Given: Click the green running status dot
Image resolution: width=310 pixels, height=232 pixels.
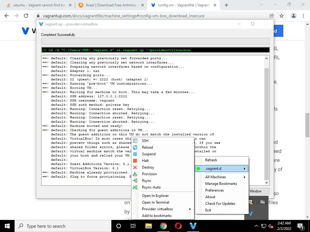Looking at the screenshot, I should click(x=198, y=169).
